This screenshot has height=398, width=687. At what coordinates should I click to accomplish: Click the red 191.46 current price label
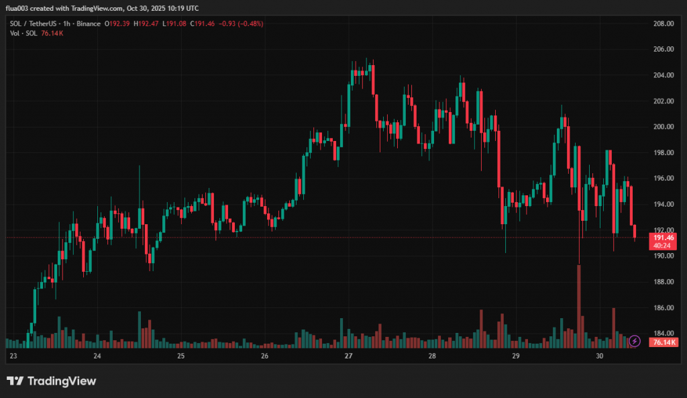point(663,238)
